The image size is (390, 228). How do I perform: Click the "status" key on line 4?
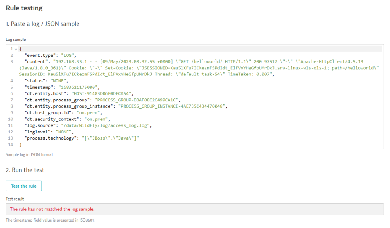click(x=34, y=81)
